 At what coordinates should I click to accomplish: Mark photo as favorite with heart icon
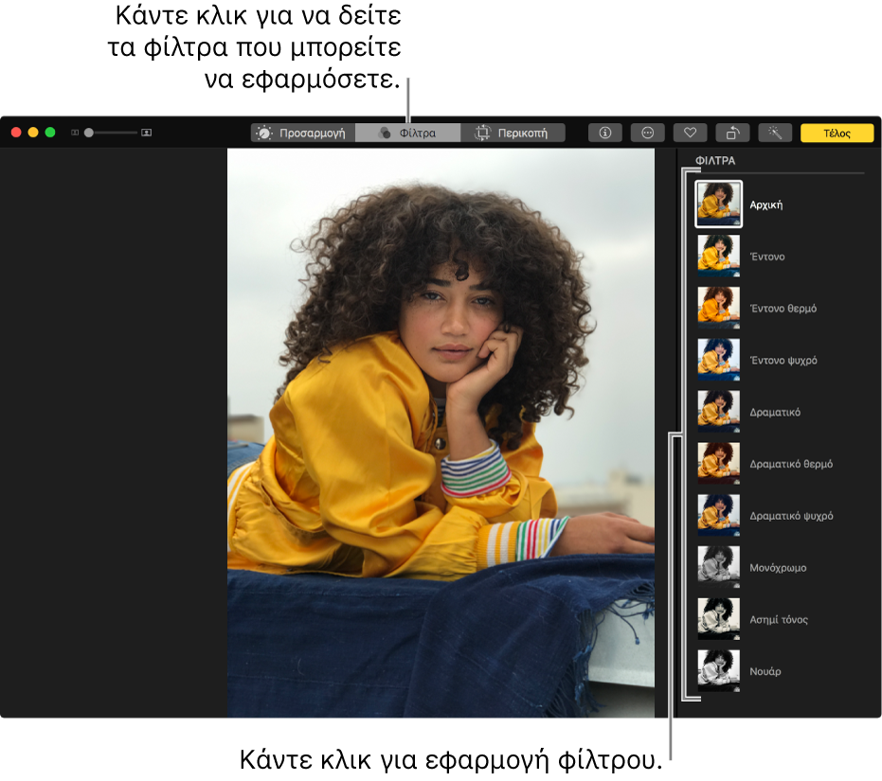[x=690, y=133]
